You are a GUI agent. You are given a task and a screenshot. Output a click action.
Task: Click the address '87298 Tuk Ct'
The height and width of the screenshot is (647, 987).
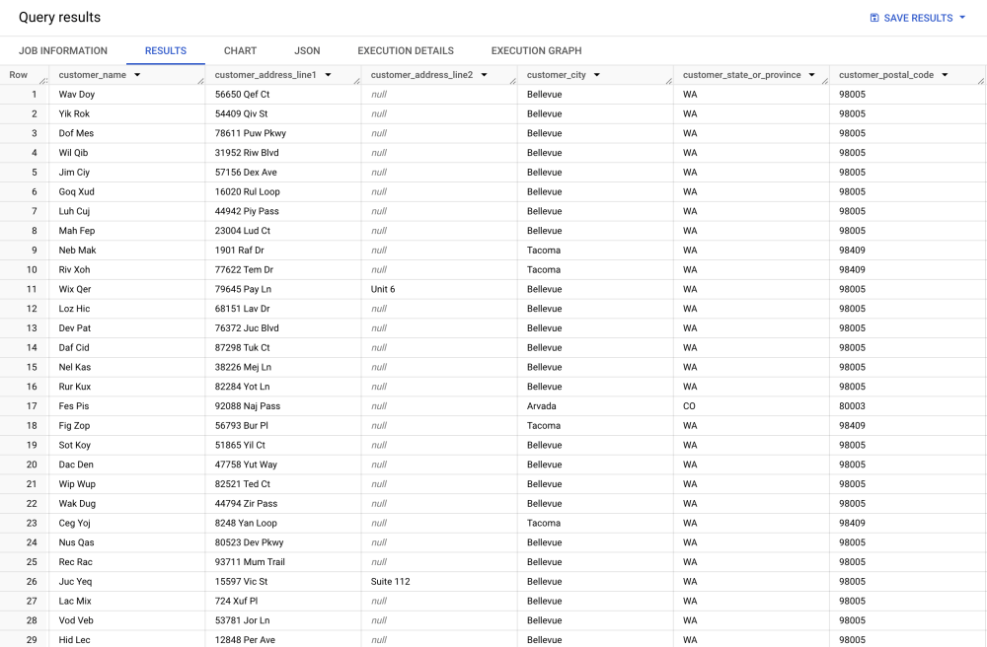point(243,348)
